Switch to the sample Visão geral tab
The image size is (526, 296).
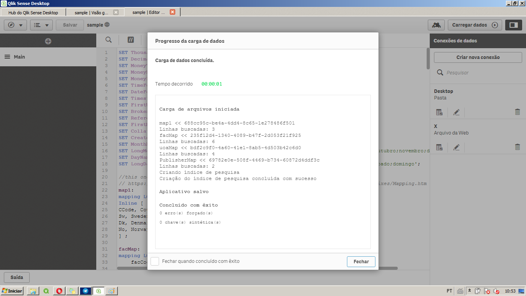click(x=91, y=12)
